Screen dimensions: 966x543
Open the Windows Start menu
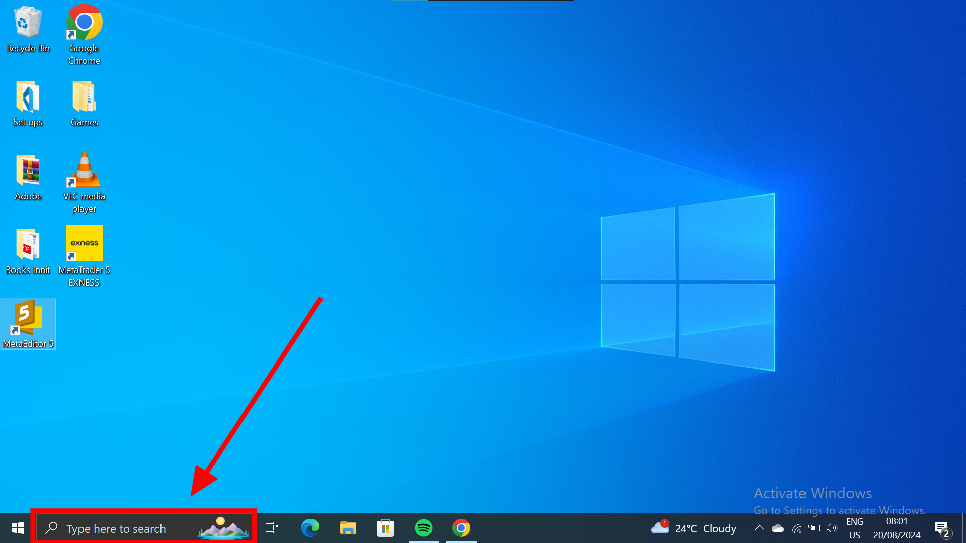point(18,528)
